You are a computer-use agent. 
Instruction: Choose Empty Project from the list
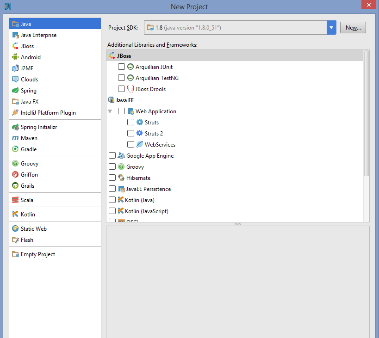[55, 254]
